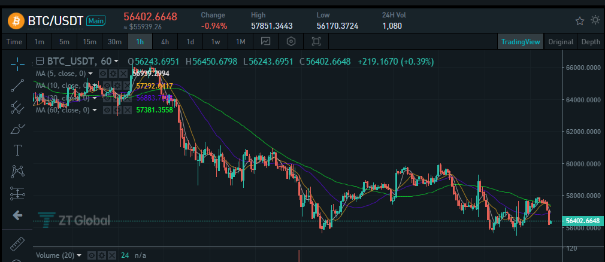
Task: Select the ruler measure tool
Action: [17, 243]
